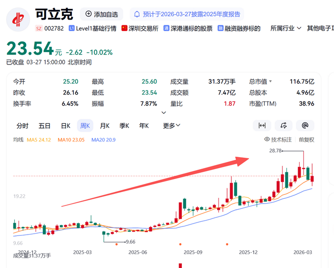Add stock via 添加自选 button

click(x=102, y=14)
